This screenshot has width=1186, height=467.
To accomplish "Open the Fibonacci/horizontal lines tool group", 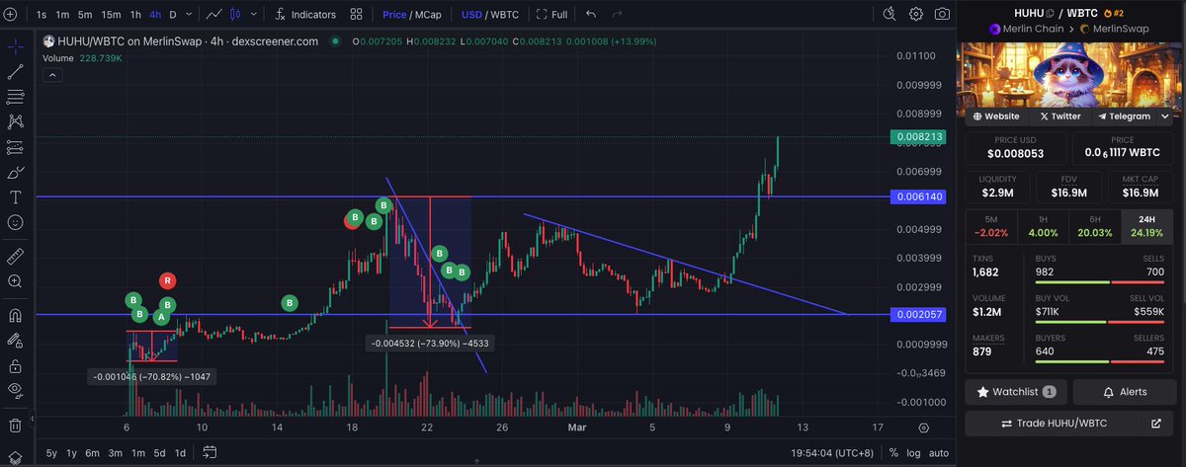I will tap(15, 97).
